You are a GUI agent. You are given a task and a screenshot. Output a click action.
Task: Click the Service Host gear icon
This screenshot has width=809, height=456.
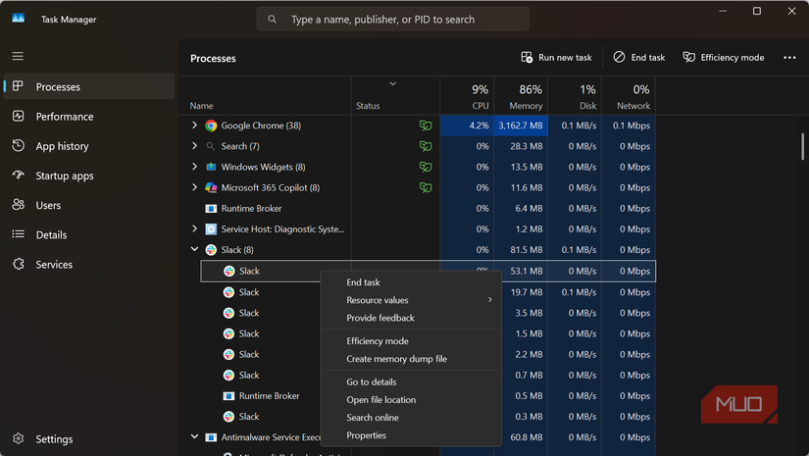click(211, 229)
